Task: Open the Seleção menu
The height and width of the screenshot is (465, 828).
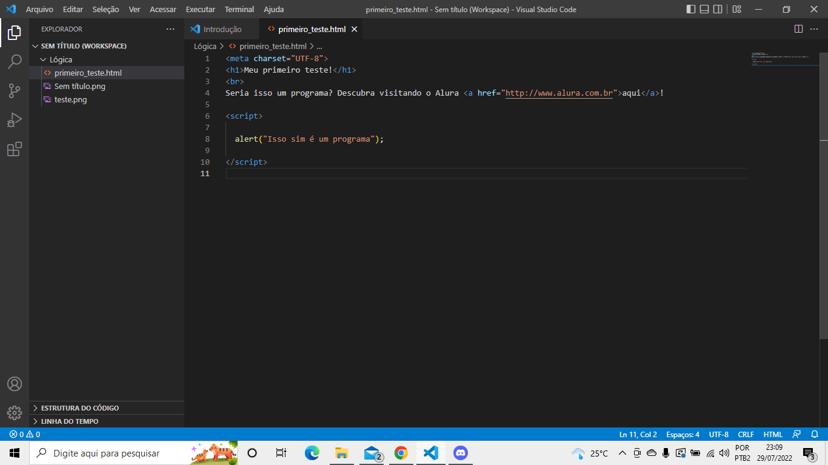Action: click(x=105, y=9)
